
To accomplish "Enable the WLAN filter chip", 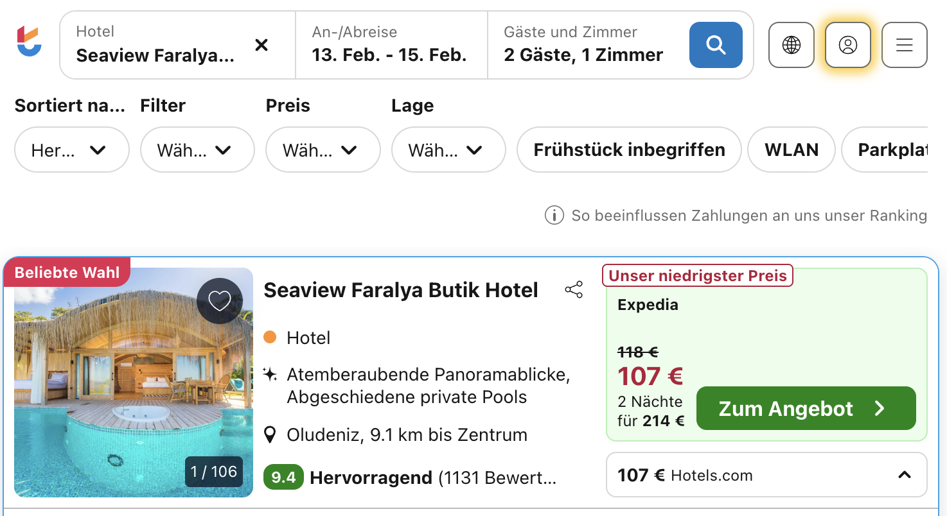I will click(x=792, y=150).
